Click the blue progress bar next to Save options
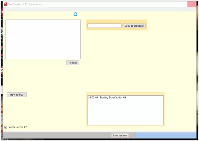 (x=166, y=135)
